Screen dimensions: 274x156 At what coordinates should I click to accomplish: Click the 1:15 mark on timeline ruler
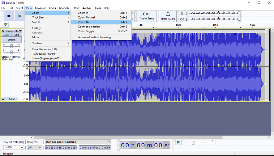coord(215,25)
